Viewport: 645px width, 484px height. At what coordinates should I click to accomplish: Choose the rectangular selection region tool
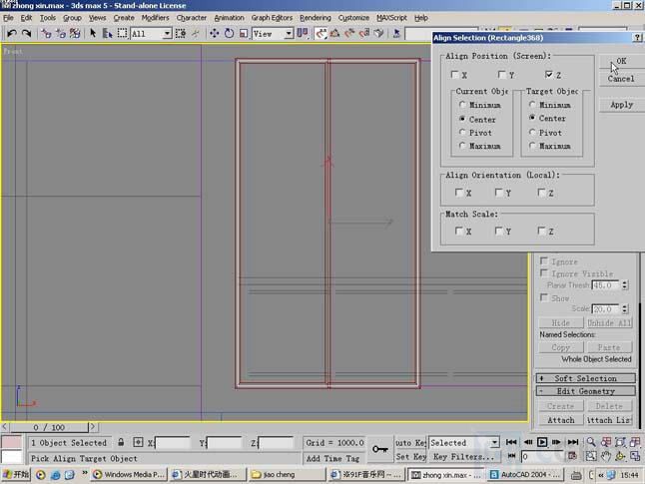[122, 33]
